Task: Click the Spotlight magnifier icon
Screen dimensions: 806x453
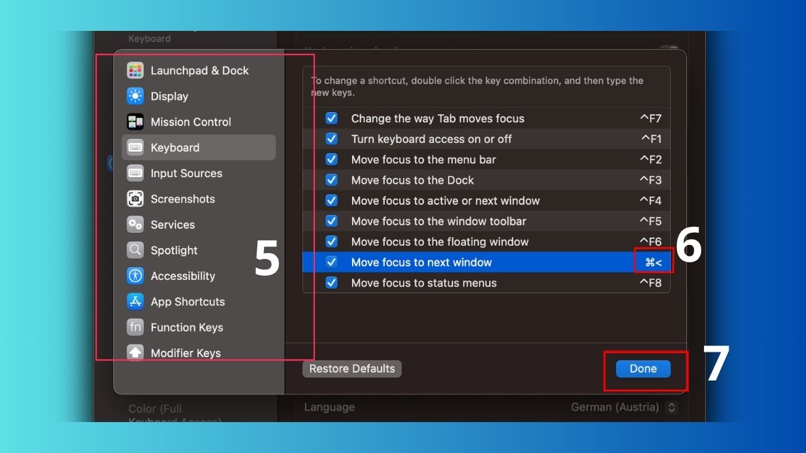Action: tap(136, 250)
